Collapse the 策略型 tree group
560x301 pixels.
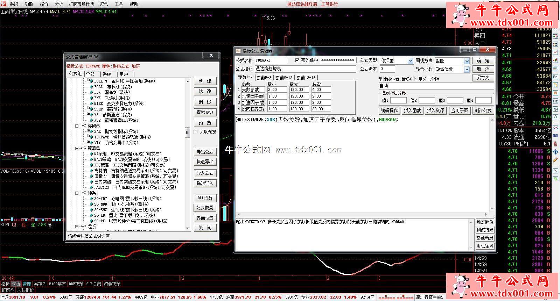77,148
